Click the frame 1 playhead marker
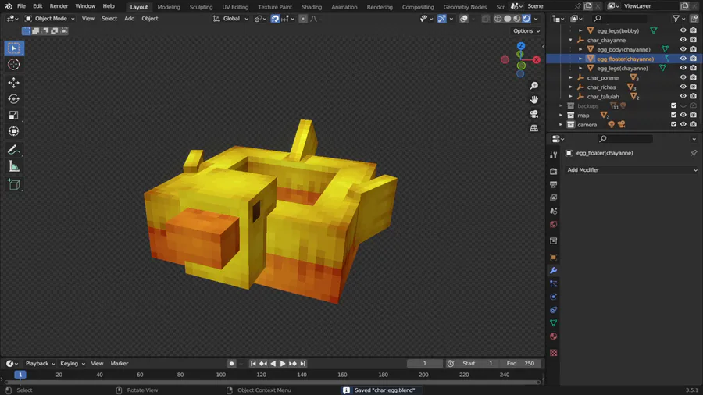This screenshot has width=703, height=395. [20, 375]
